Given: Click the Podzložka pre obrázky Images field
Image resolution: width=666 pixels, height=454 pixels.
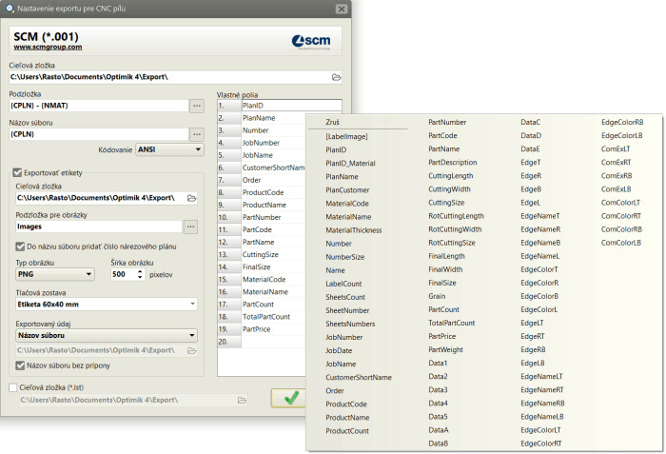Looking at the screenshot, I should [x=99, y=227].
